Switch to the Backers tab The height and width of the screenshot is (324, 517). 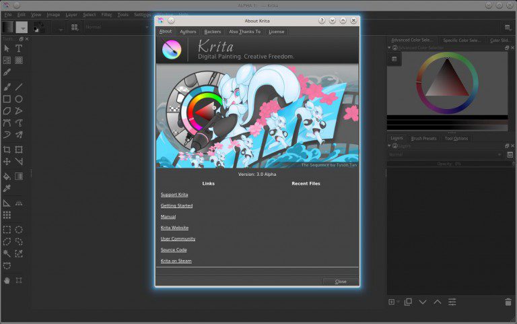coord(212,32)
